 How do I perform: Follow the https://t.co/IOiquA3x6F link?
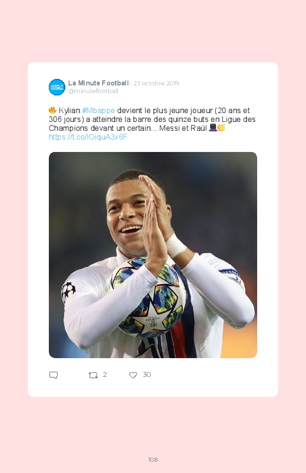point(88,137)
